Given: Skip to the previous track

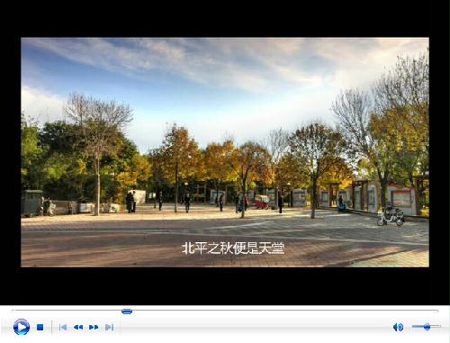Looking at the screenshot, I should (x=63, y=327).
